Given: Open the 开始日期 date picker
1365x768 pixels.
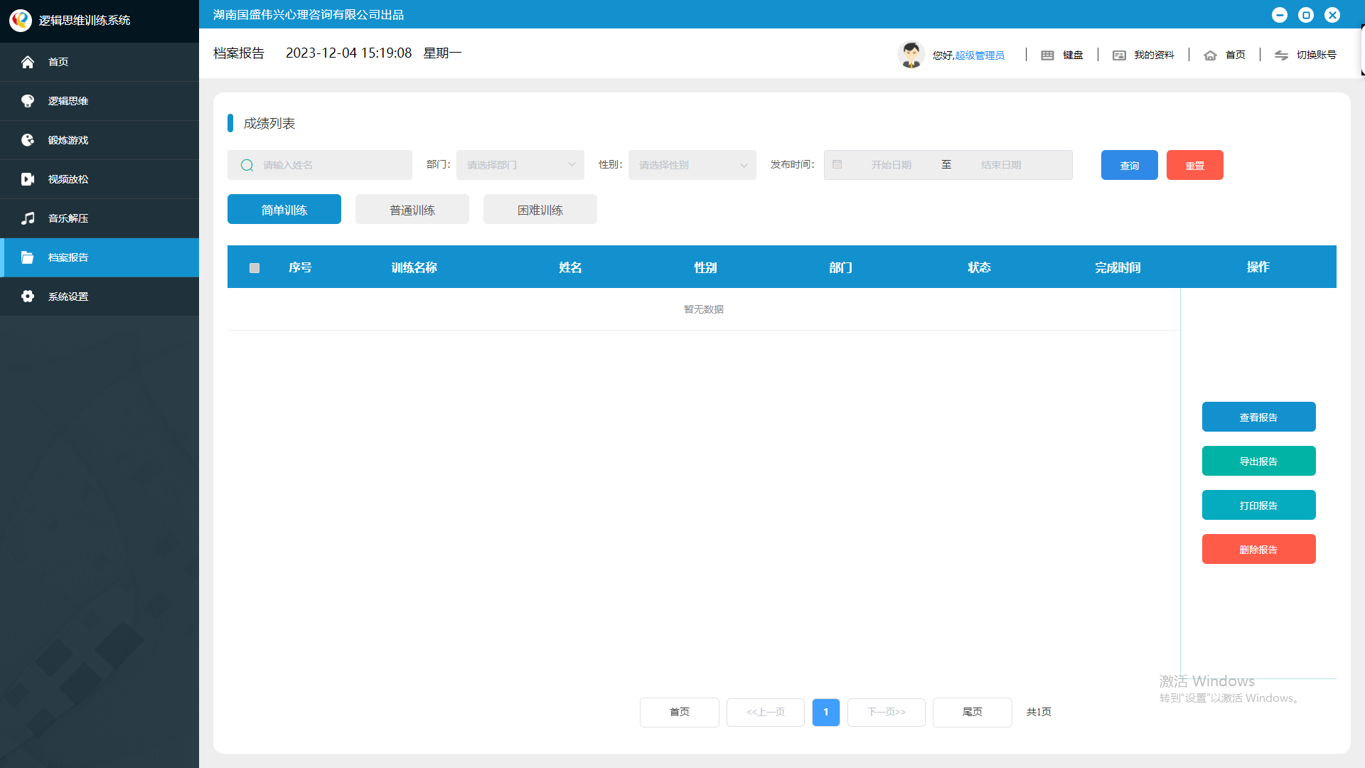Looking at the screenshot, I should [891, 164].
